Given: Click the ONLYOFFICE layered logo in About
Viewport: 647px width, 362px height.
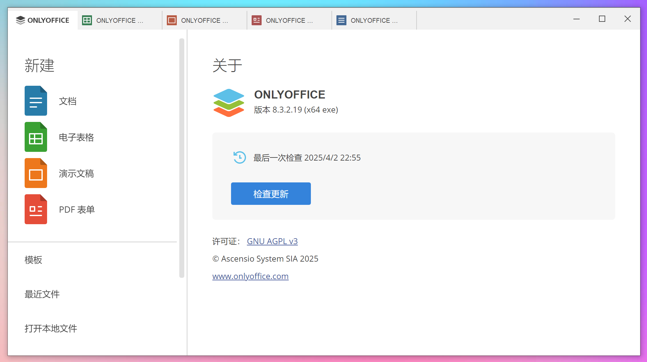Looking at the screenshot, I should pyautogui.click(x=229, y=103).
